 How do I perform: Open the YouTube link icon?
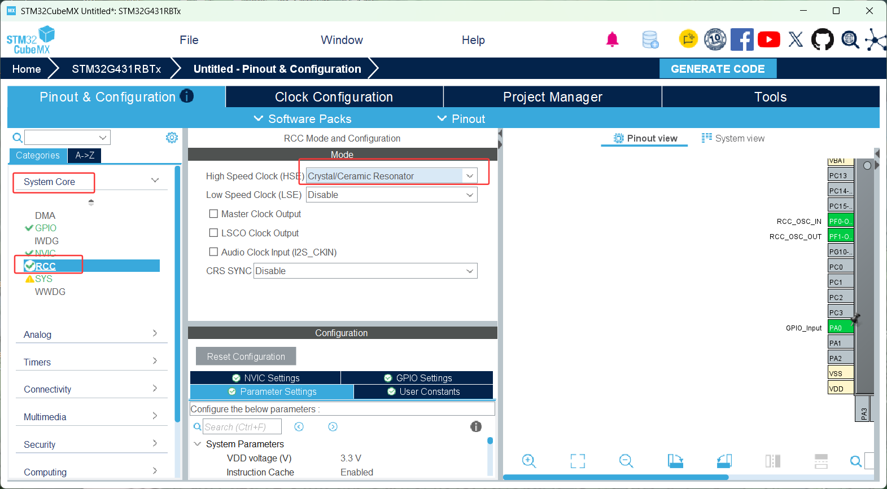pyautogui.click(x=769, y=39)
